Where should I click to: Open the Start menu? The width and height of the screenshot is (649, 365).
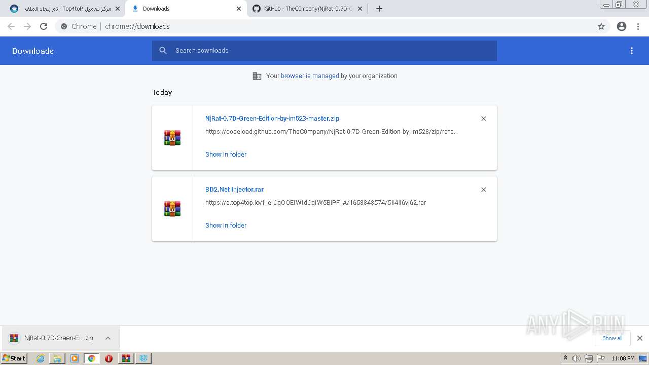pos(14,358)
